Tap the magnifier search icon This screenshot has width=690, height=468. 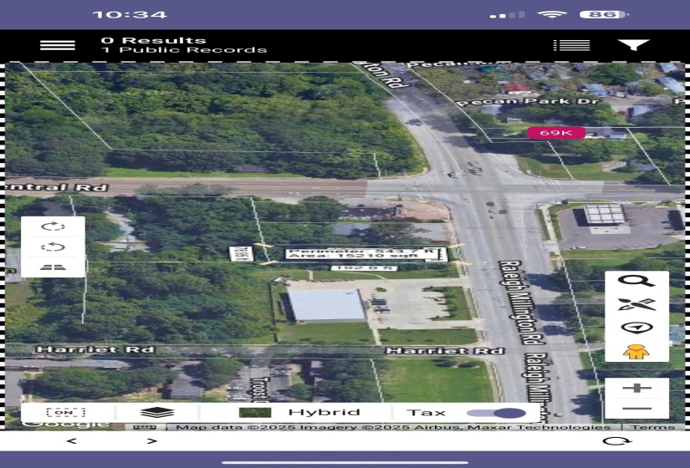[x=636, y=281]
